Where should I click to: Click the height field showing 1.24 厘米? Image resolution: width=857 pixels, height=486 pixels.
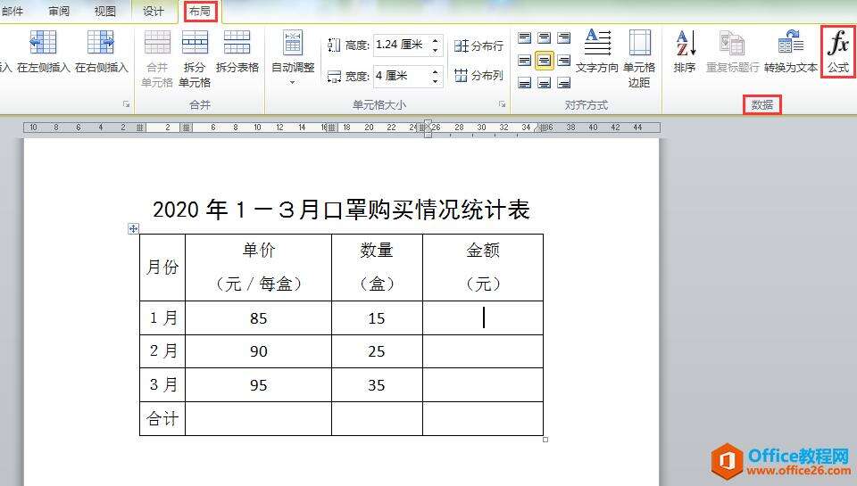coord(402,45)
